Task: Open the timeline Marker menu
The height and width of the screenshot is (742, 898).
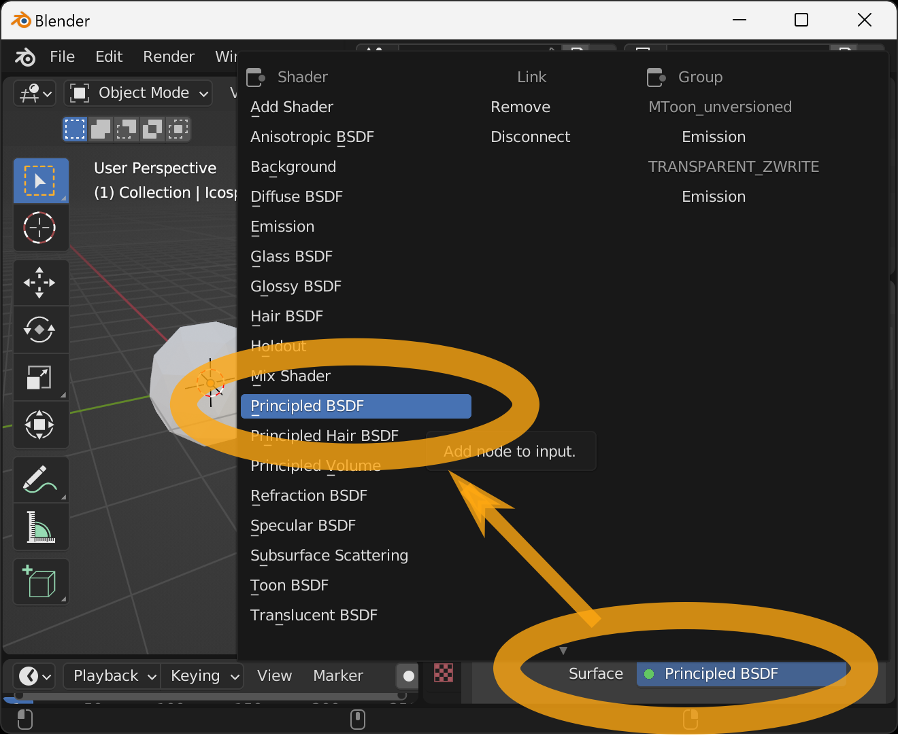Action: [x=338, y=676]
